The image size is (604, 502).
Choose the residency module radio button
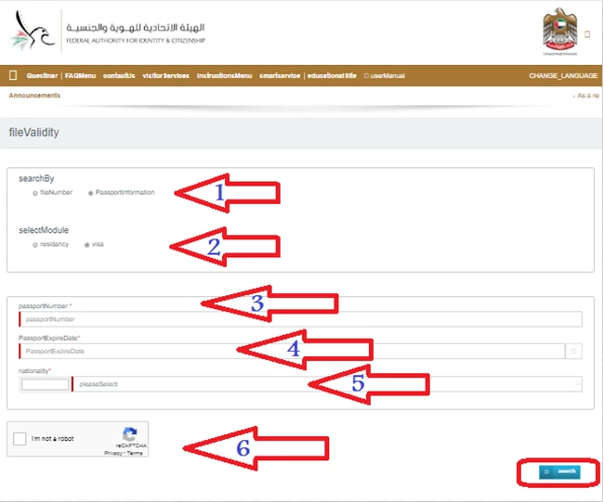[35, 245]
